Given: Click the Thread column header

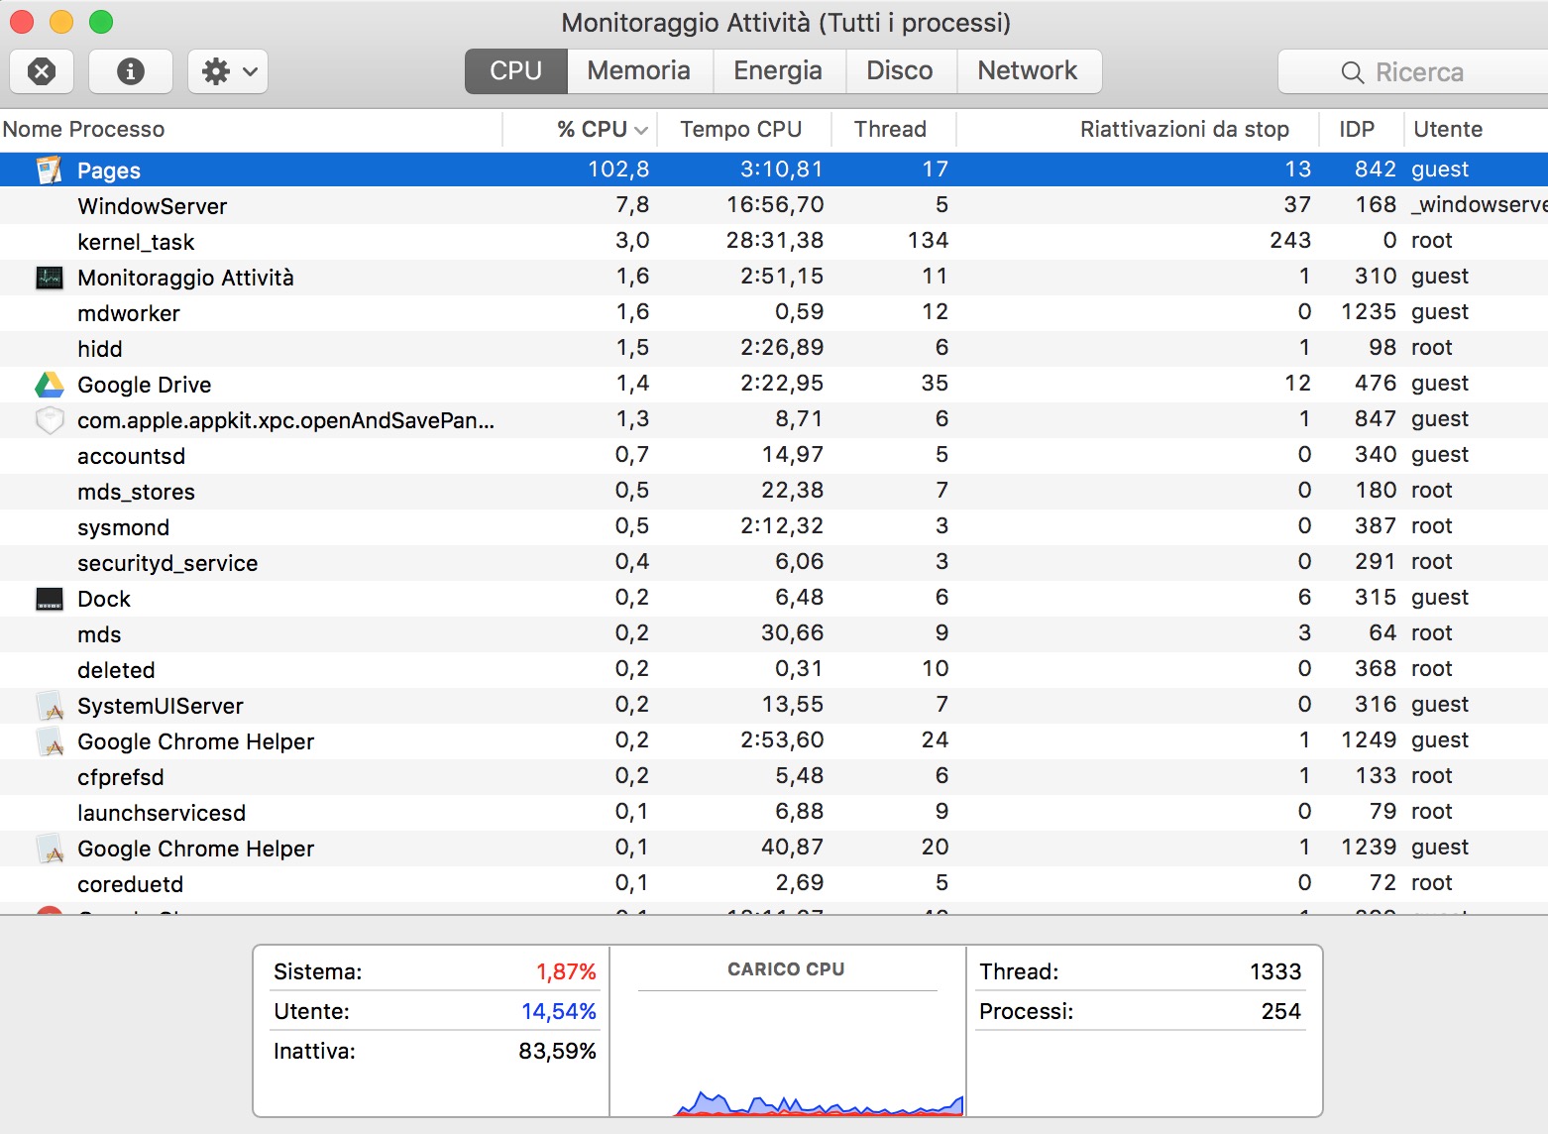Looking at the screenshot, I should coord(890,129).
